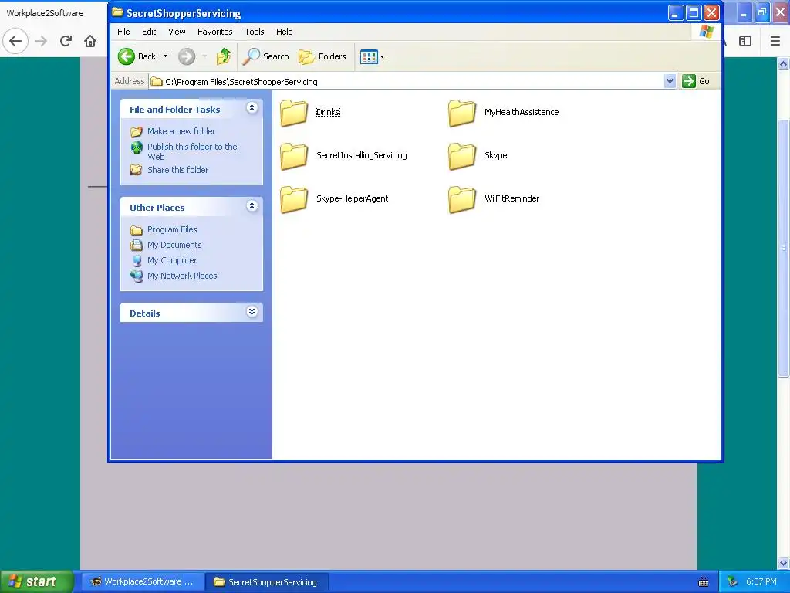The height and width of the screenshot is (593, 790).
Task: Open the Tools menu
Action: [x=255, y=32]
